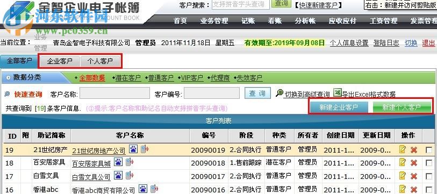Edit customer row 18 with pencil icon

[402, 162]
